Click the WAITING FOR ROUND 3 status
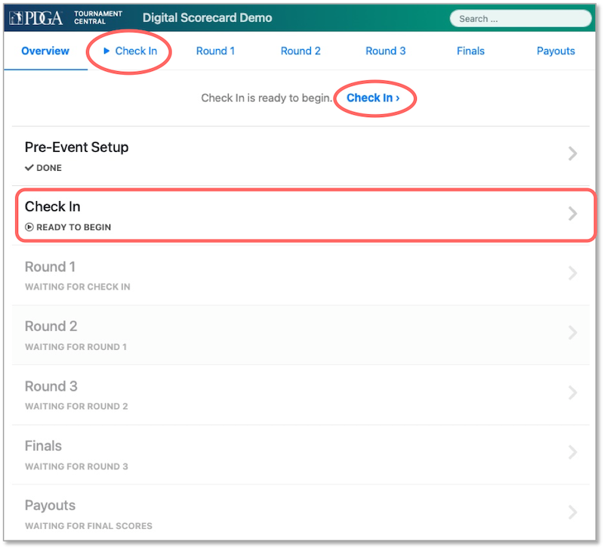The height and width of the screenshot is (548, 604). 76,466
